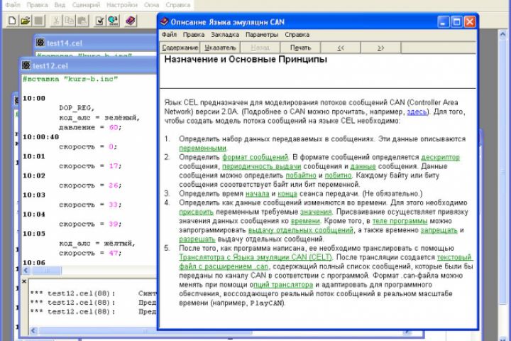
Task: Click the time label 10:00:40 in test12.cel
Action: (x=40, y=136)
